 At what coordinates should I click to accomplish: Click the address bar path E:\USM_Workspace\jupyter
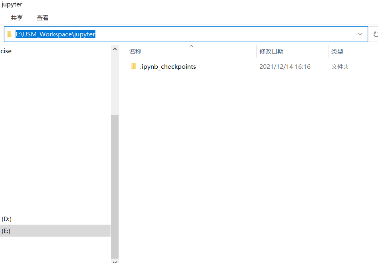click(55, 34)
